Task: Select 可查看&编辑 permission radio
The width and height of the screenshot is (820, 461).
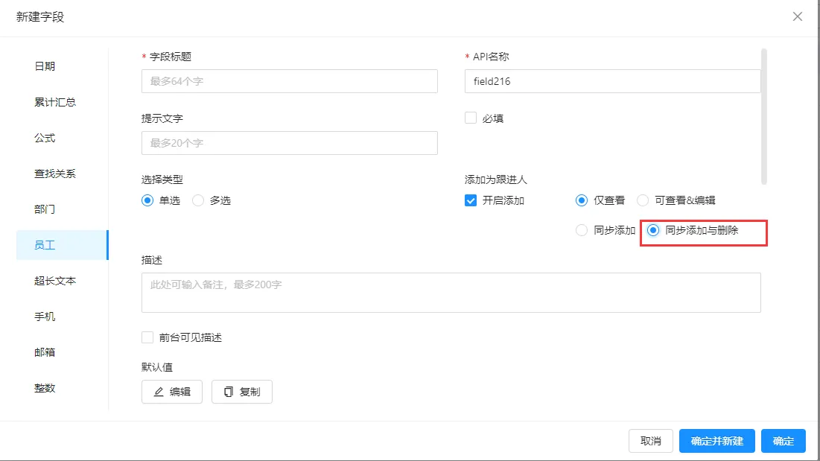Action: [x=643, y=200]
